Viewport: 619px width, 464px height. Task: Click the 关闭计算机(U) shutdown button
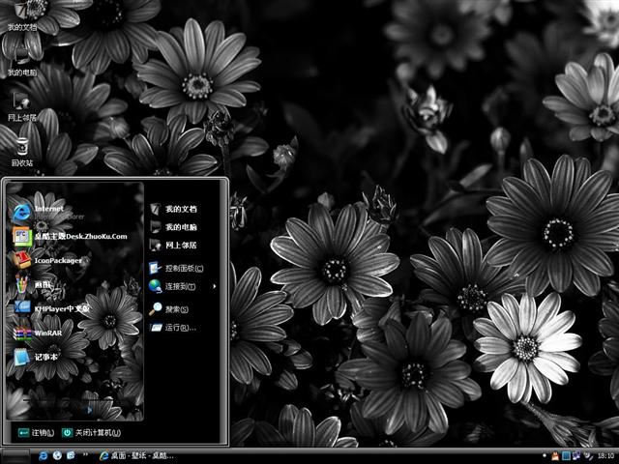pyautogui.click(x=92, y=432)
